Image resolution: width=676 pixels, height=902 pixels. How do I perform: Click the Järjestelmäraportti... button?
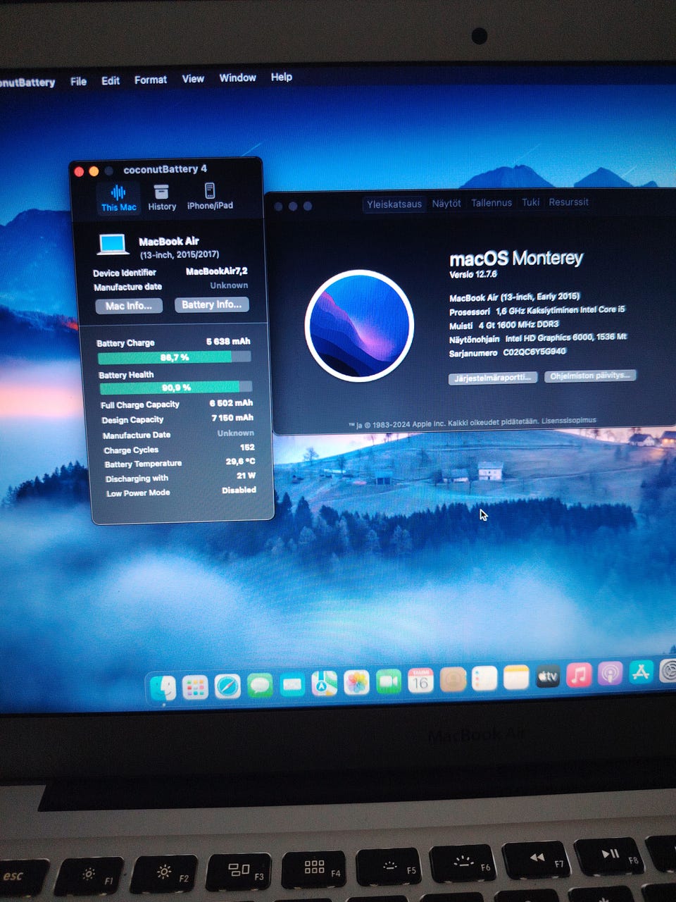pos(493,378)
